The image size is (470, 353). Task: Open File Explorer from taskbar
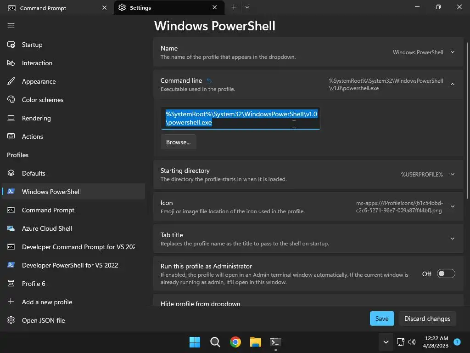tap(256, 342)
